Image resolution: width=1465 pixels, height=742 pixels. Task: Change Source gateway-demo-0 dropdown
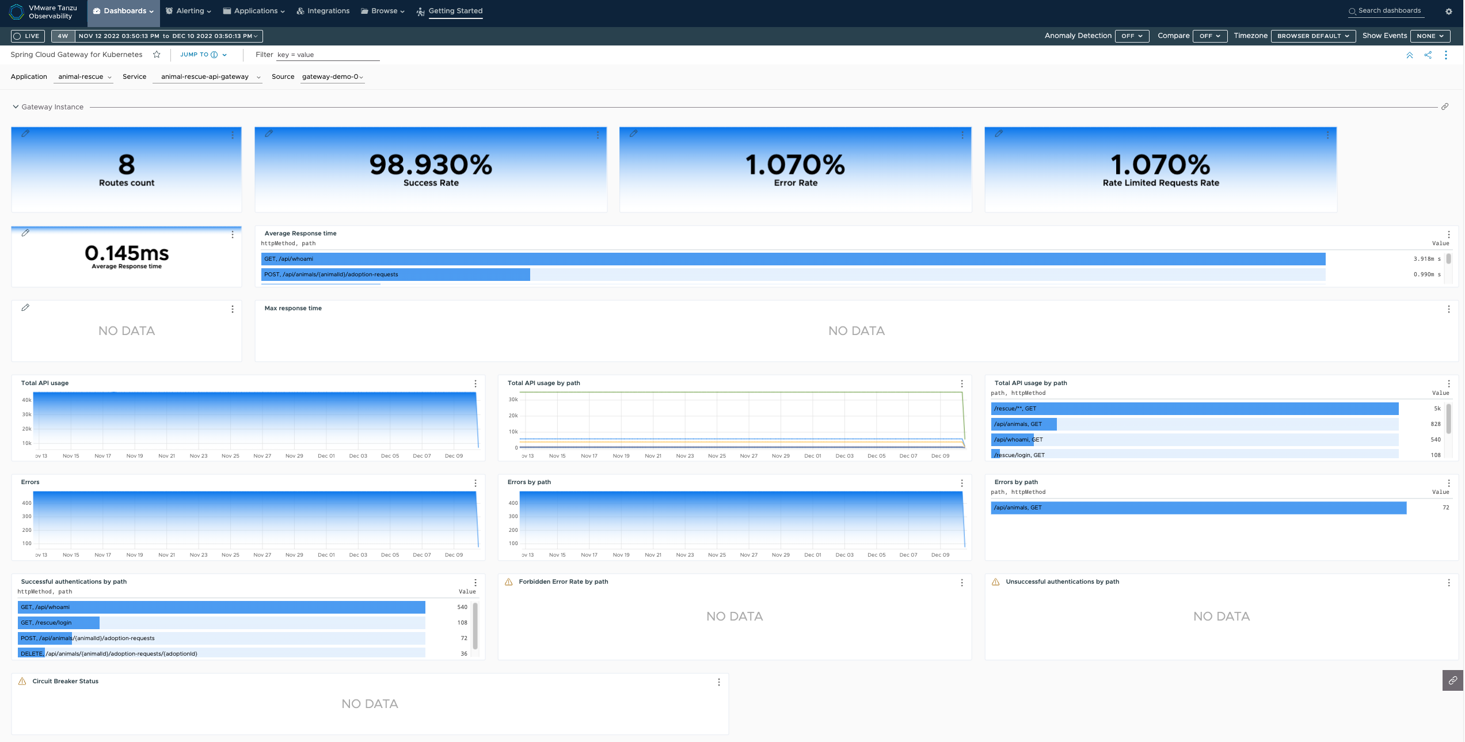[333, 77]
